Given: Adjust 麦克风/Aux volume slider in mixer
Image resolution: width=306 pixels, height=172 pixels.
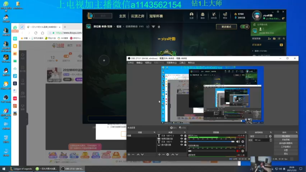Looking at the screenshot, I should [x=212, y=141].
